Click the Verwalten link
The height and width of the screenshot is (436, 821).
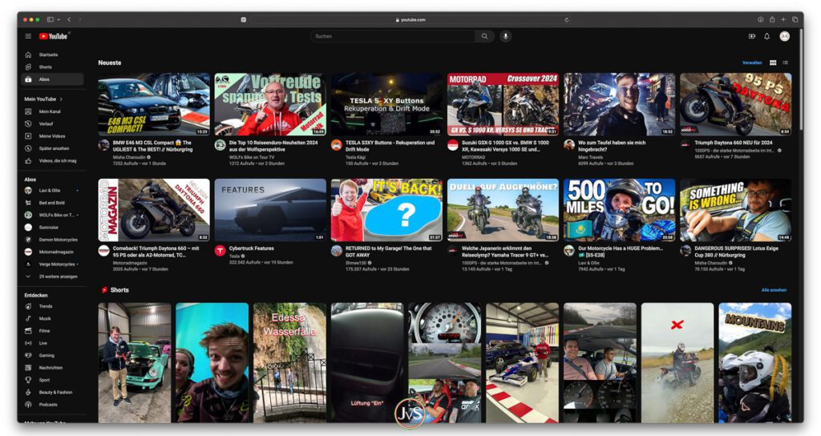point(752,63)
